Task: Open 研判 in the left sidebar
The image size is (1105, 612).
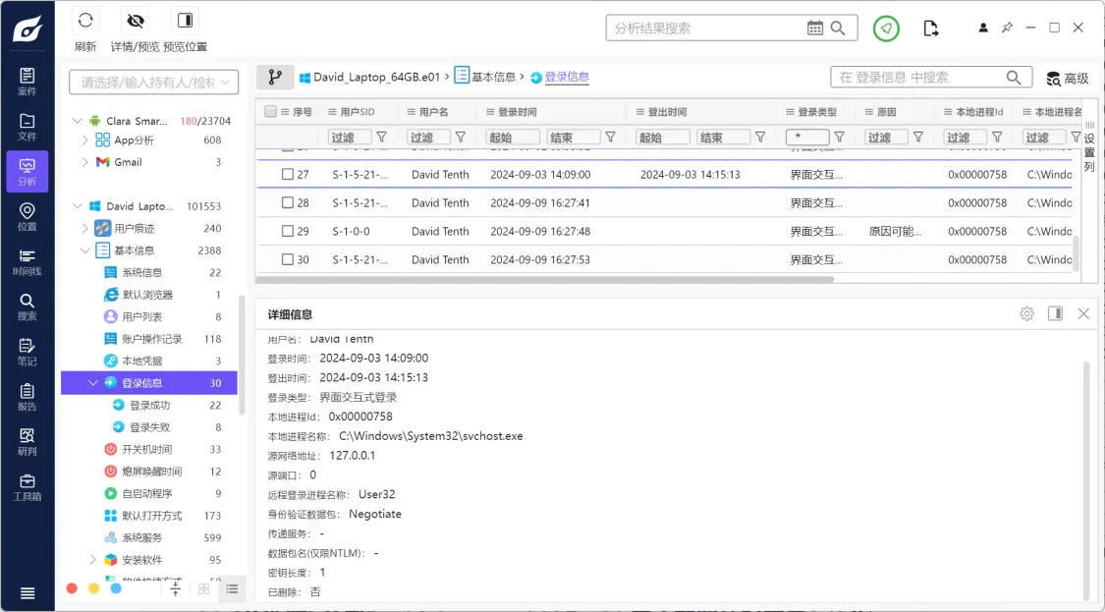Action: click(27, 442)
